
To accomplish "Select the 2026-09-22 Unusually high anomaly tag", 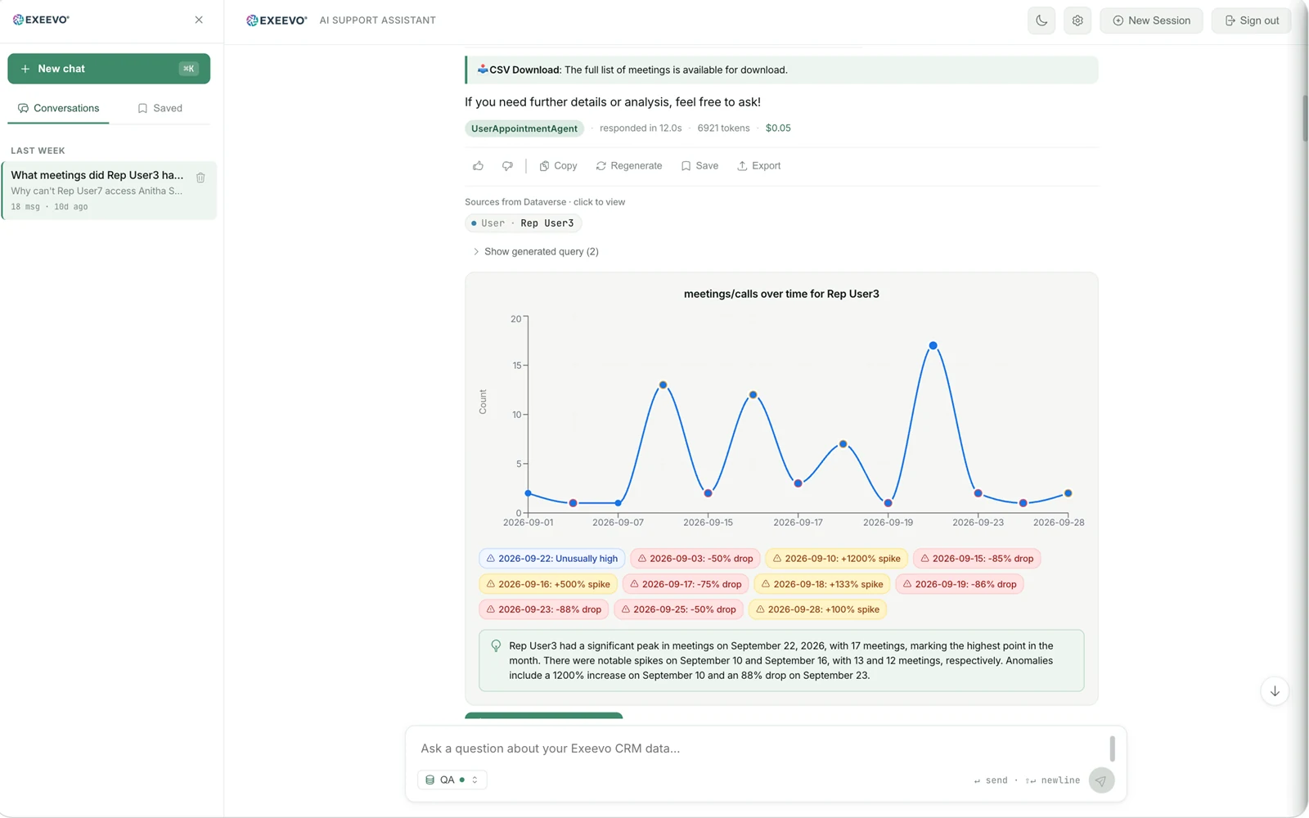I will pos(551,559).
